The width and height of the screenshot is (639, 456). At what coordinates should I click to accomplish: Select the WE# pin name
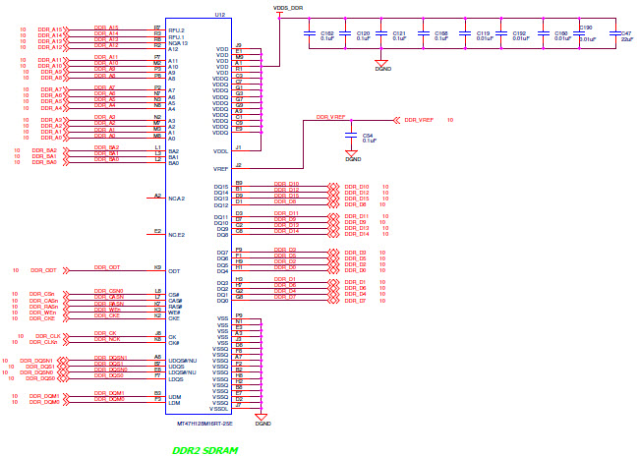click(x=174, y=313)
